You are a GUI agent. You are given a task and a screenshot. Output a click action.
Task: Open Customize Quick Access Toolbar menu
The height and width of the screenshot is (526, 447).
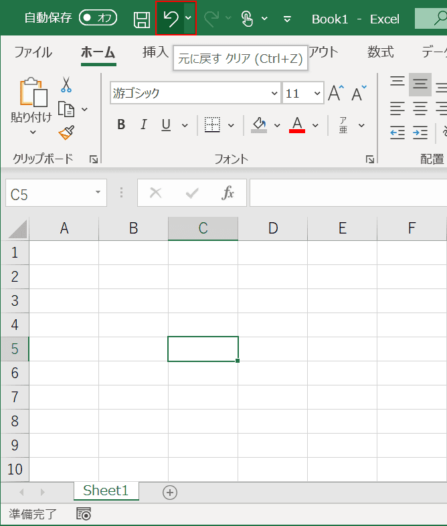tap(287, 19)
